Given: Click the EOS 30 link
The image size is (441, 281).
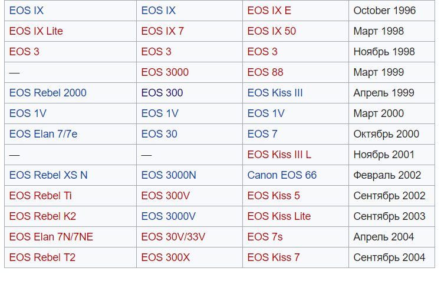Looking at the screenshot, I should tap(159, 134).
